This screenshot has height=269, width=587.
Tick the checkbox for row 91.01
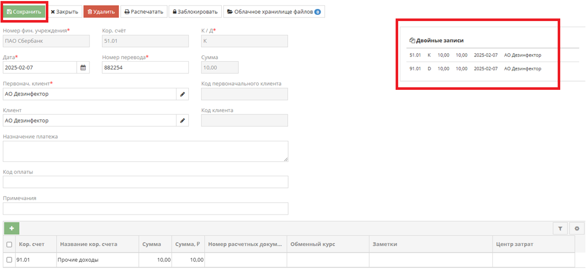pyautogui.click(x=9, y=260)
